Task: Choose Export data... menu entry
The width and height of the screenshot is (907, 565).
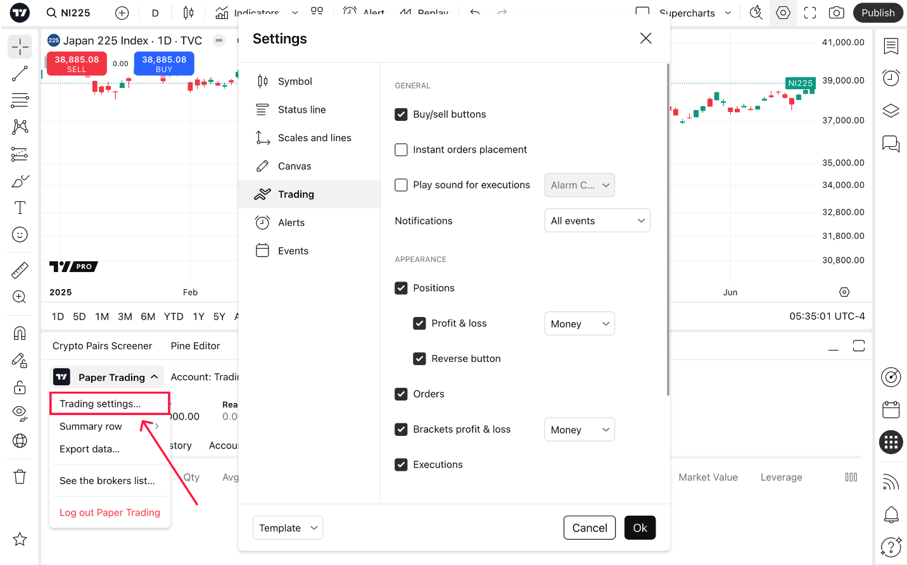Action: pyautogui.click(x=110, y=449)
